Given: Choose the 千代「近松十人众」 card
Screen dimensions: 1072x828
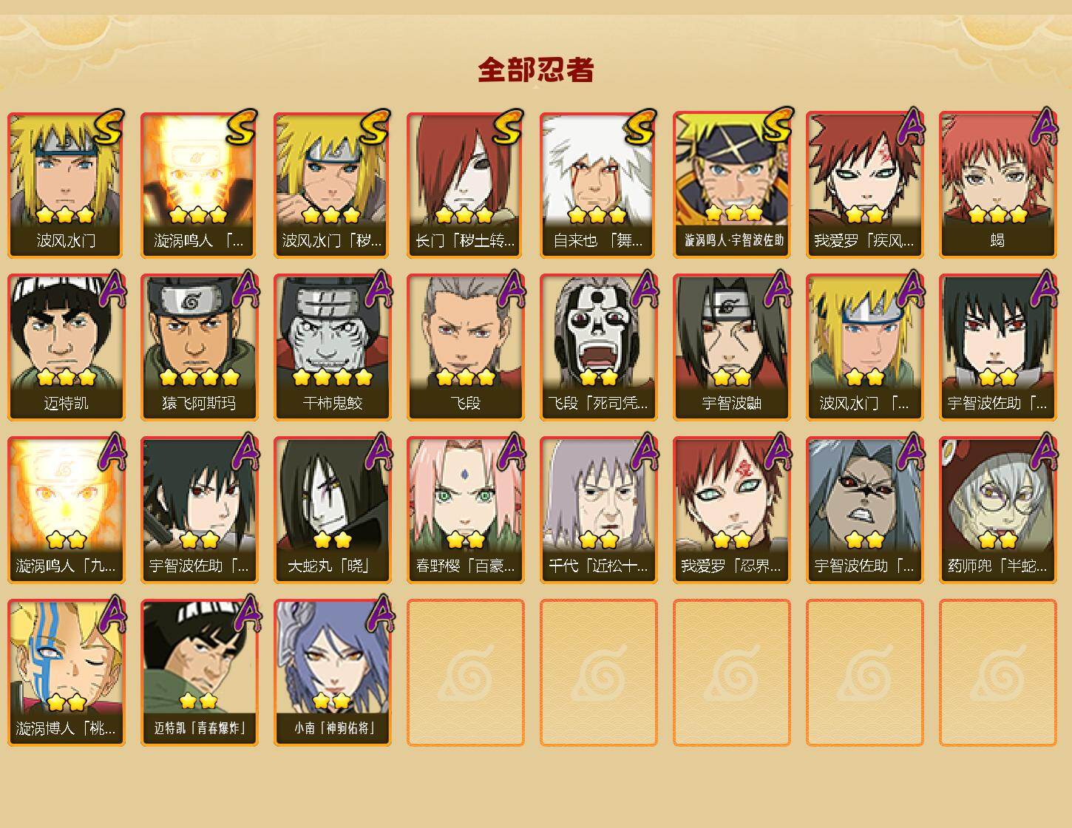Looking at the screenshot, I should click(x=598, y=510).
